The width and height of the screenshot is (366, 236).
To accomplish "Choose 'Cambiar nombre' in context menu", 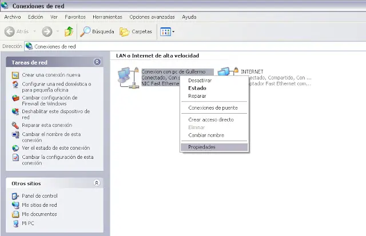I will click(x=214, y=135).
